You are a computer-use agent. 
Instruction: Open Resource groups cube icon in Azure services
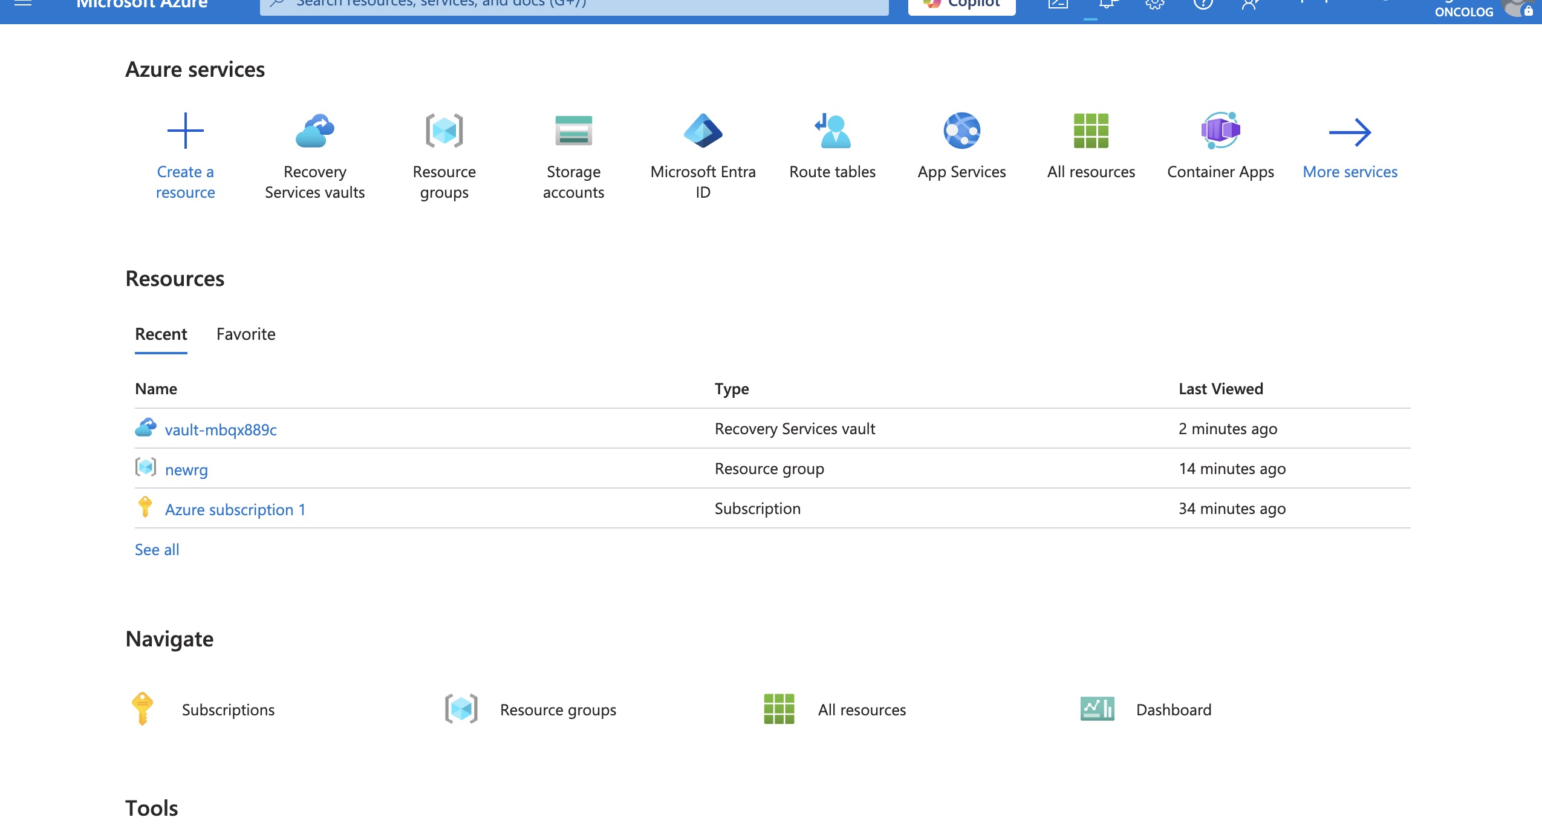point(444,131)
